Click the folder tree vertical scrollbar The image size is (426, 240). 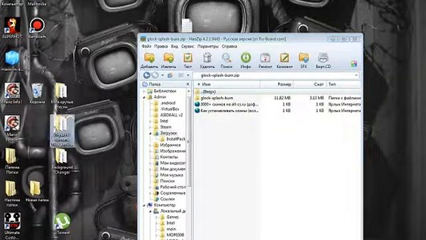coord(188,141)
